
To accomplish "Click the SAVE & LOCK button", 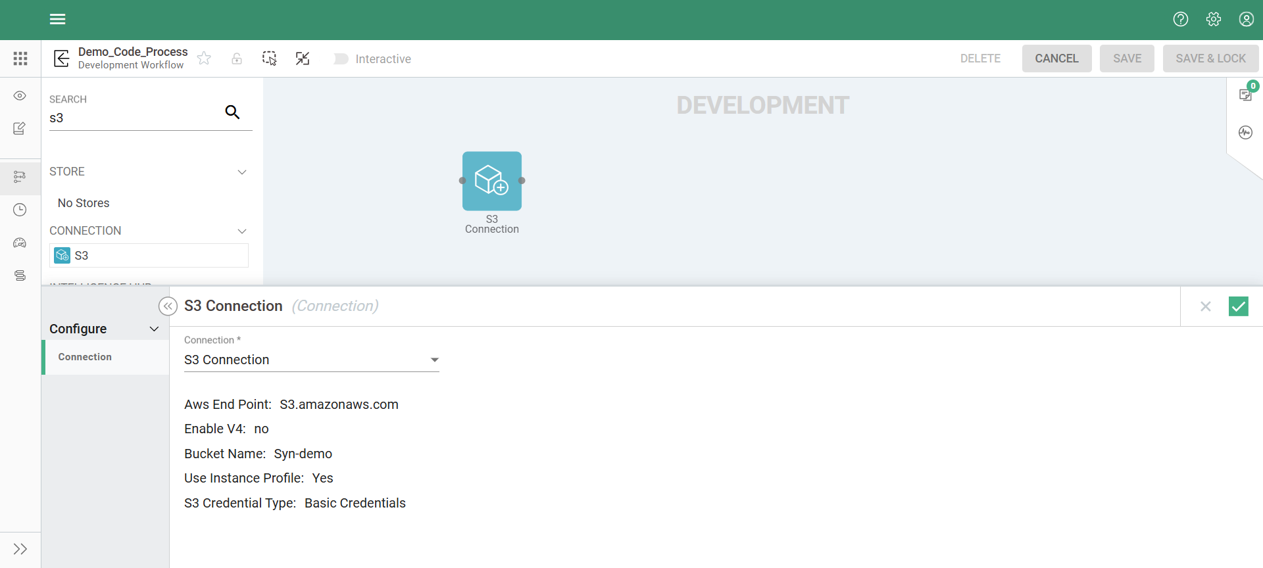I will (x=1210, y=59).
